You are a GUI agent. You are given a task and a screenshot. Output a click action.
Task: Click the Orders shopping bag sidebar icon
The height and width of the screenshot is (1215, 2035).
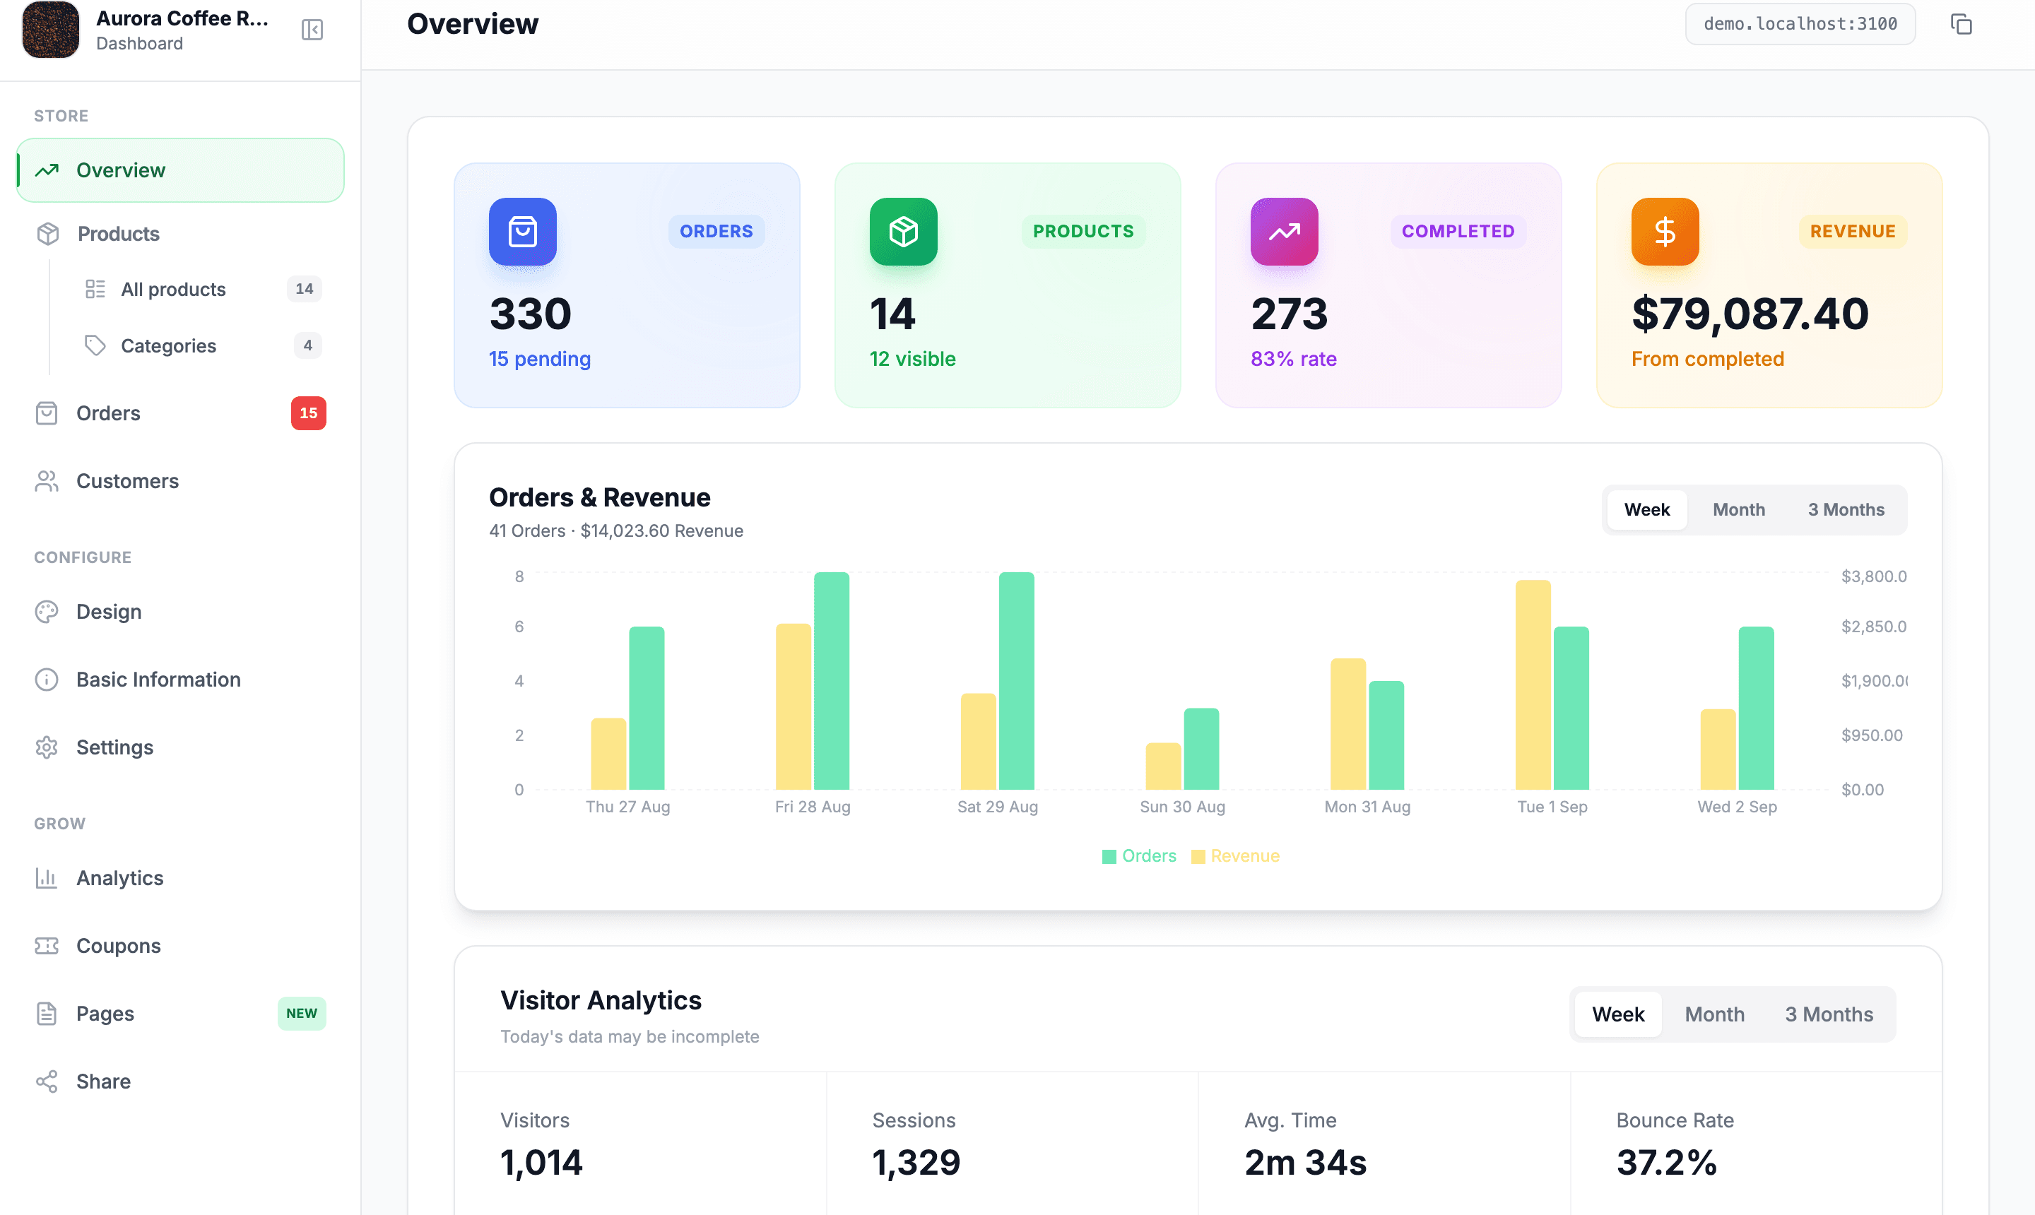point(47,413)
